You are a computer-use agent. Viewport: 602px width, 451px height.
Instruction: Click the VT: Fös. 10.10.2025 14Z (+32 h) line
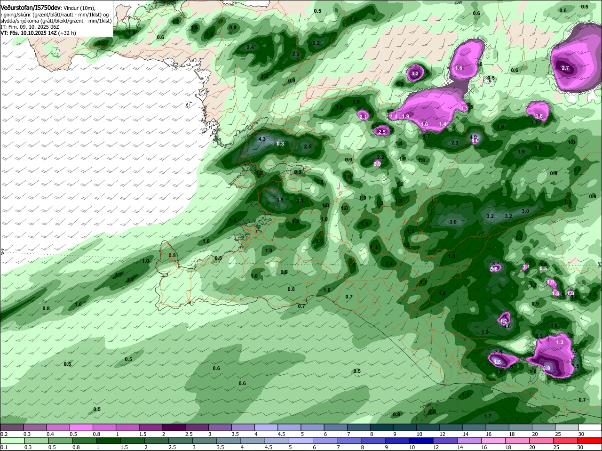[38, 33]
